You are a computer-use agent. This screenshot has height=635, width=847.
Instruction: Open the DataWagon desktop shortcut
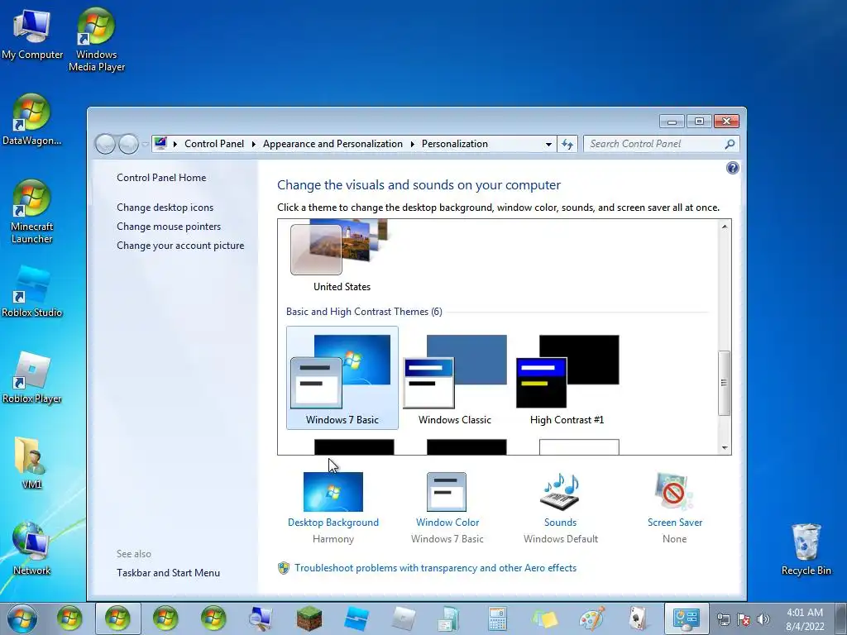[x=31, y=119]
